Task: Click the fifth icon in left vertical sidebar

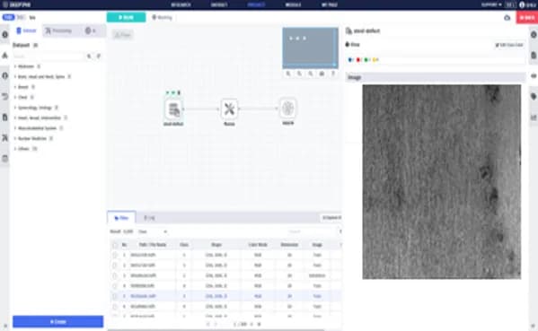Action: point(4,118)
